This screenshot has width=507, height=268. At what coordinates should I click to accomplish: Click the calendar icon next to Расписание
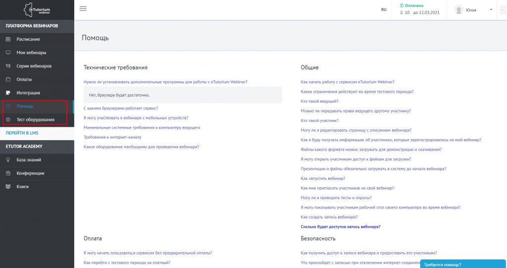point(8,39)
